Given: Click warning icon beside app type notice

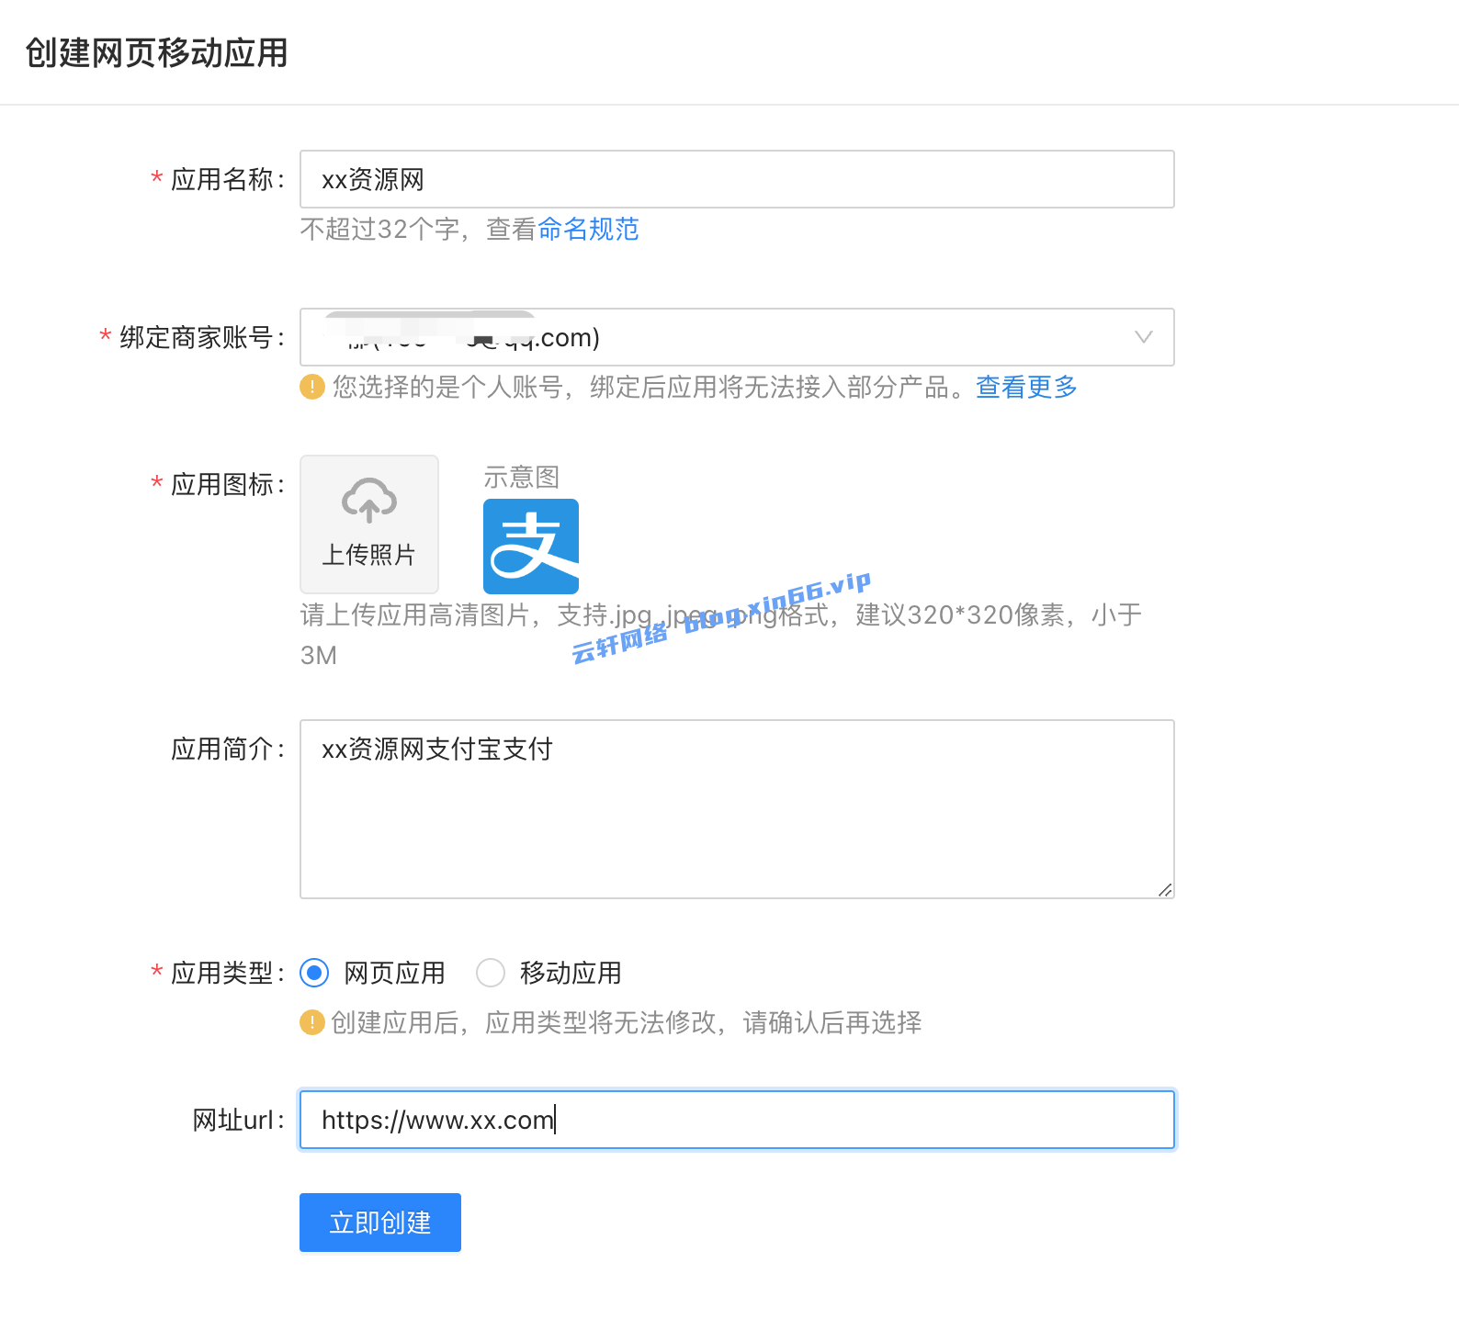Looking at the screenshot, I should tap(312, 1022).
